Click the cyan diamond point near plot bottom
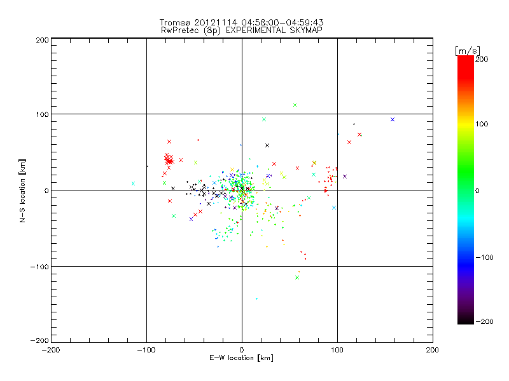509x381 pixels. tap(257, 298)
